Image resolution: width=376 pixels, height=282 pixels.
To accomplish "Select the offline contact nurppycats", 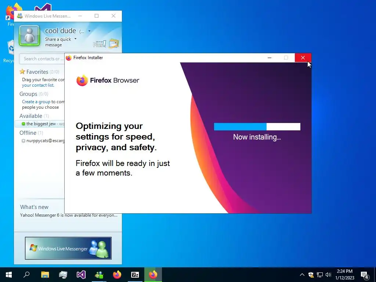I will 43,141.
